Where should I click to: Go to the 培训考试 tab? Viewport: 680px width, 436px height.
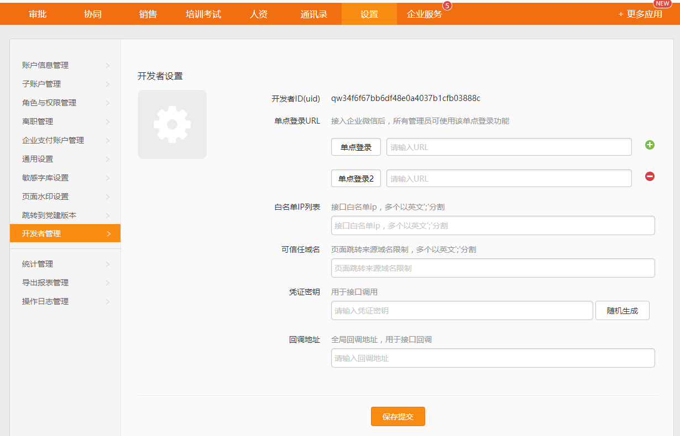click(x=203, y=14)
